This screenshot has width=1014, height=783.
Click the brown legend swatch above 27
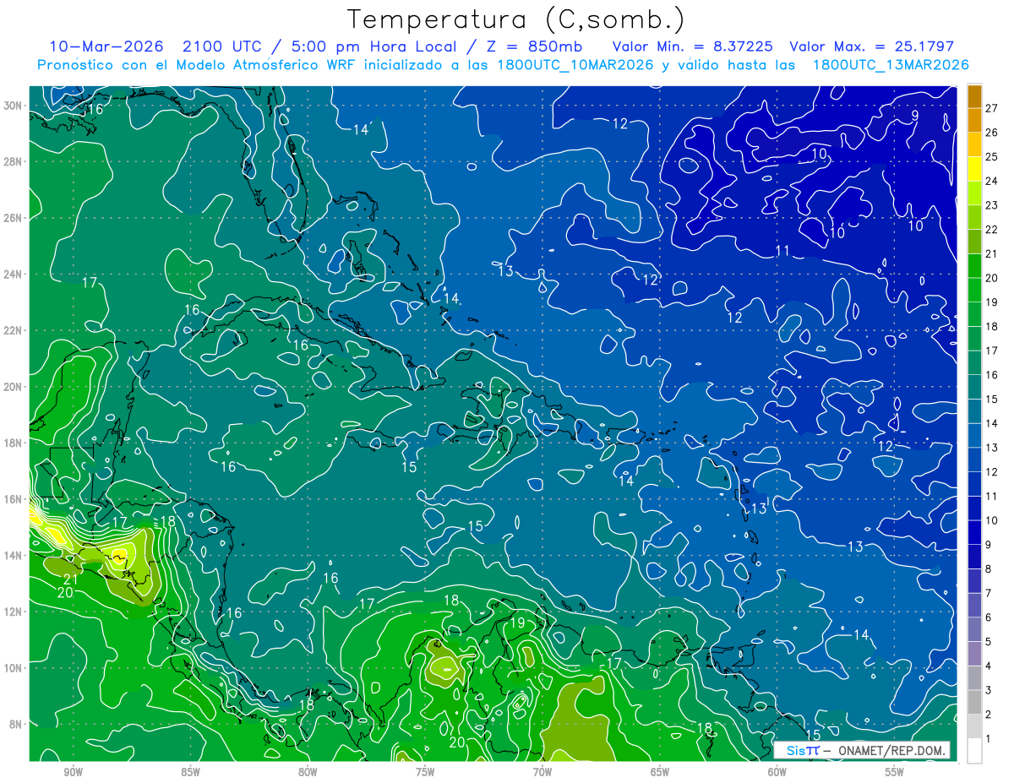974,95
